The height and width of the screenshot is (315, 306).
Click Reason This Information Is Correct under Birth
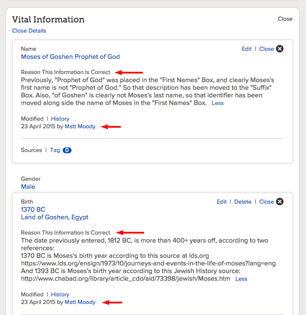(x=66, y=232)
